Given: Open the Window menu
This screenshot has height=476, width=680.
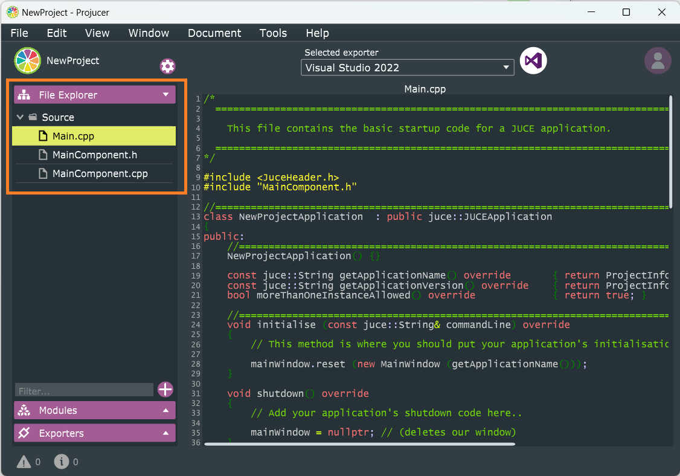Looking at the screenshot, I should click(149, 33).
